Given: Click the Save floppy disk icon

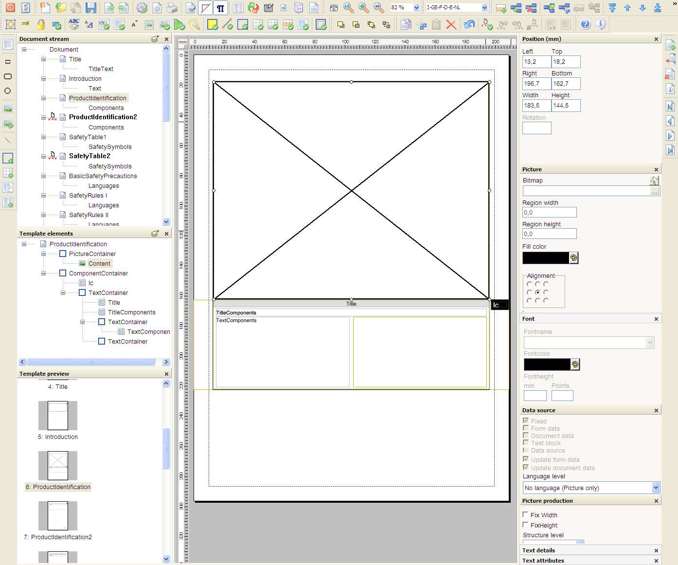Looking at the screenshot, I should pos(90,8).
